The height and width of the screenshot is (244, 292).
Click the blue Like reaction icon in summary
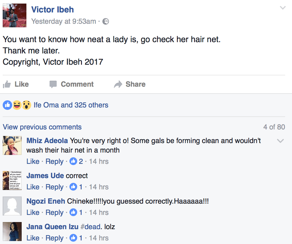(x=7, y=105)
